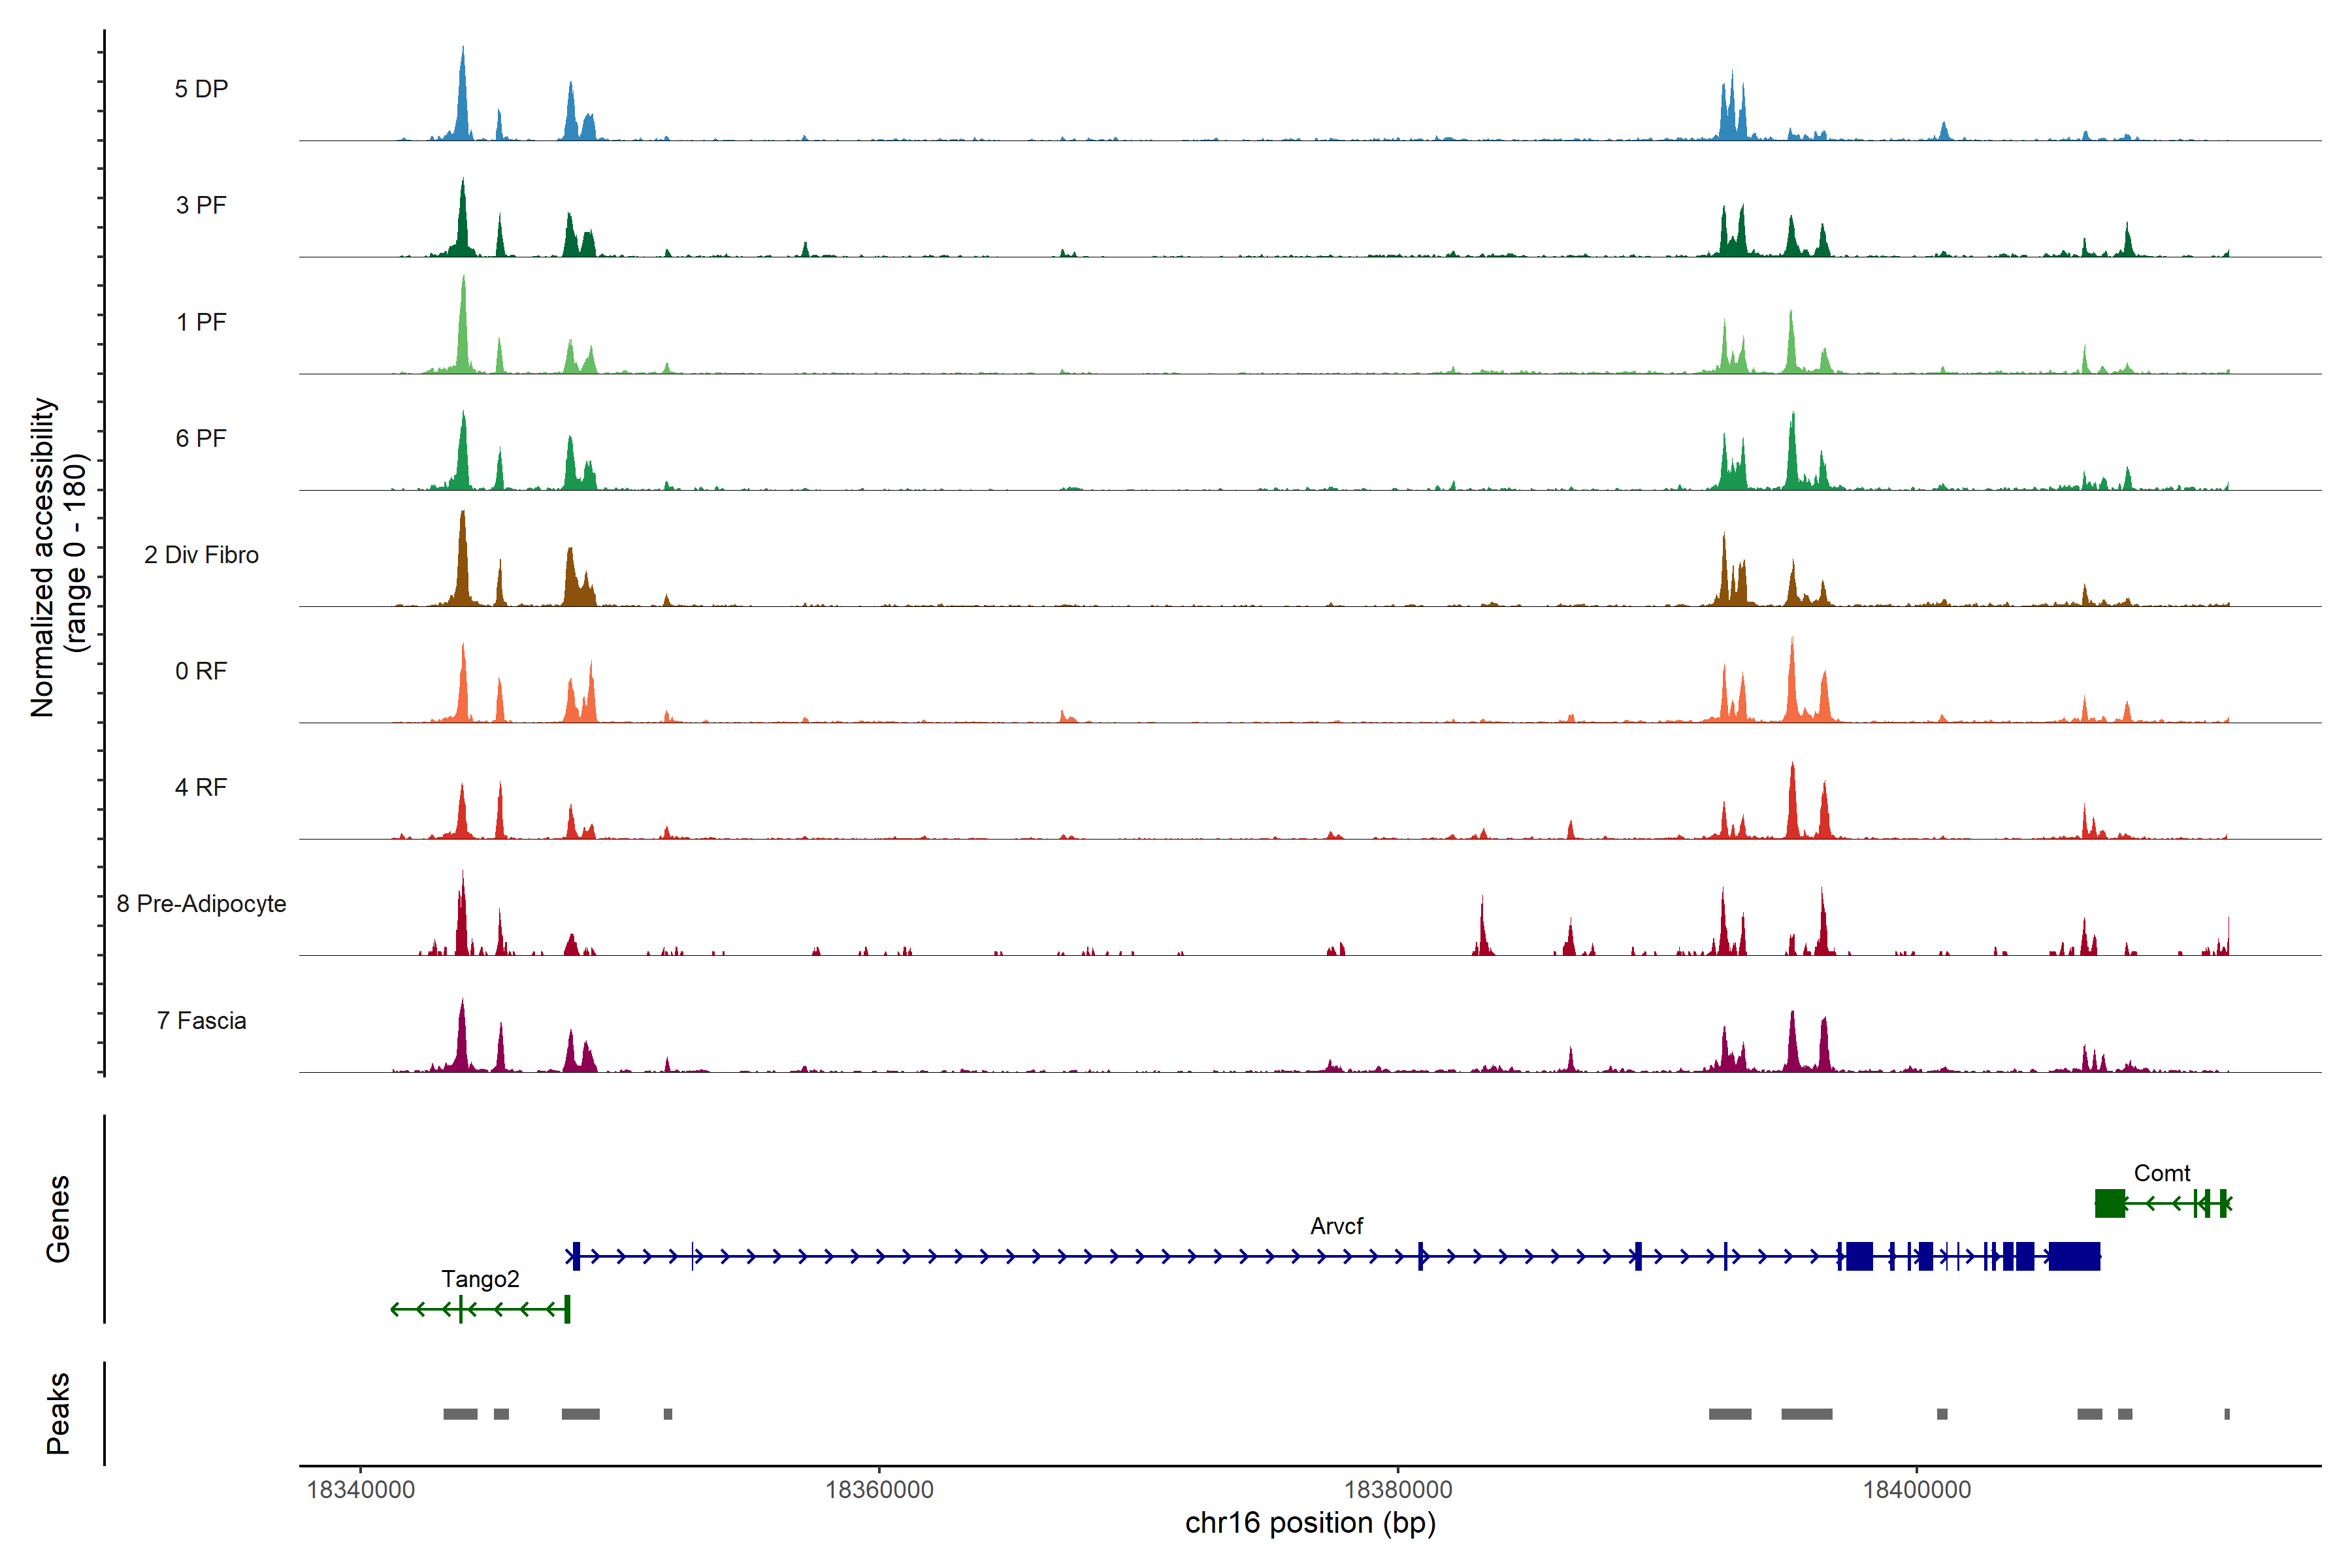
Task: Click the 5 DP track label
Action: (201, 89)
